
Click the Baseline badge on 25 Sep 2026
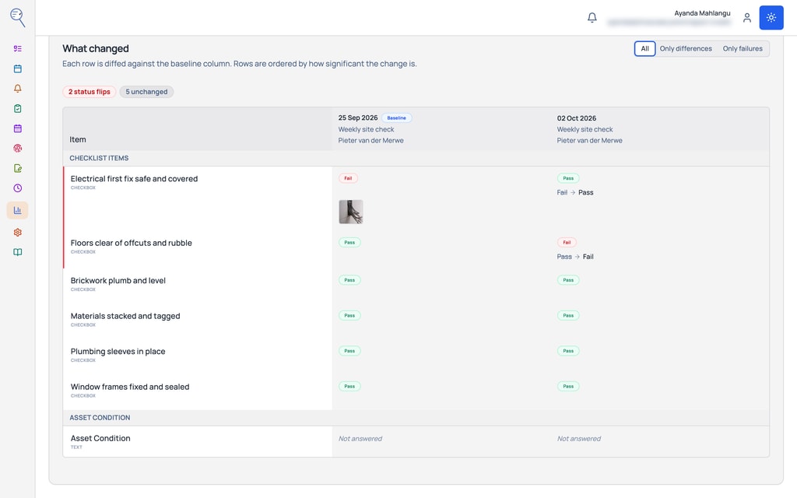click(x=396, y=118)
